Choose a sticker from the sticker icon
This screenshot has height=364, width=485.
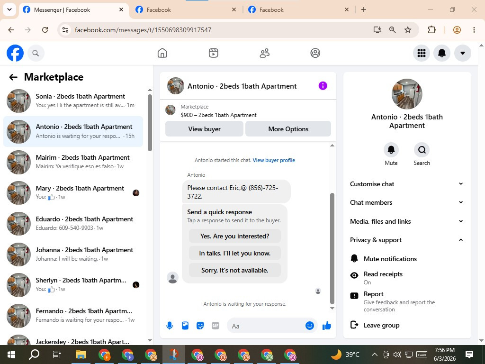click(x=200, y=326)
